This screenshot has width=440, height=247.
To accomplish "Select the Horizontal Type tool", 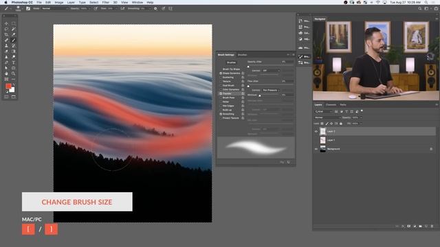I will 14,62.
